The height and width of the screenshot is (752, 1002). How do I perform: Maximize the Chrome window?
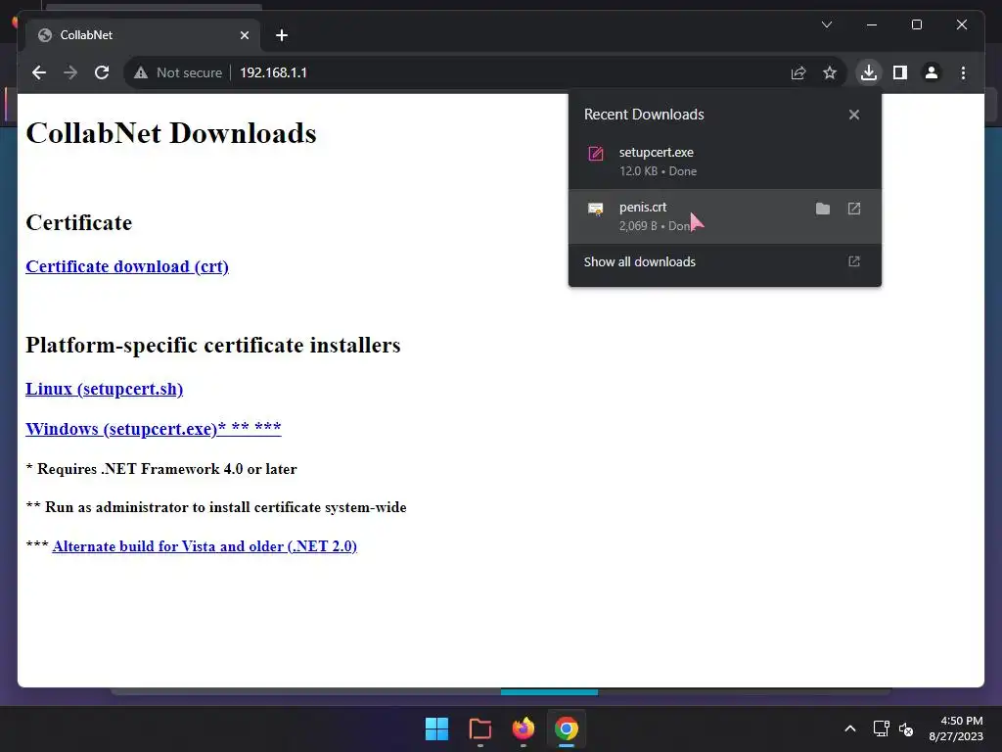click(916, 24)
